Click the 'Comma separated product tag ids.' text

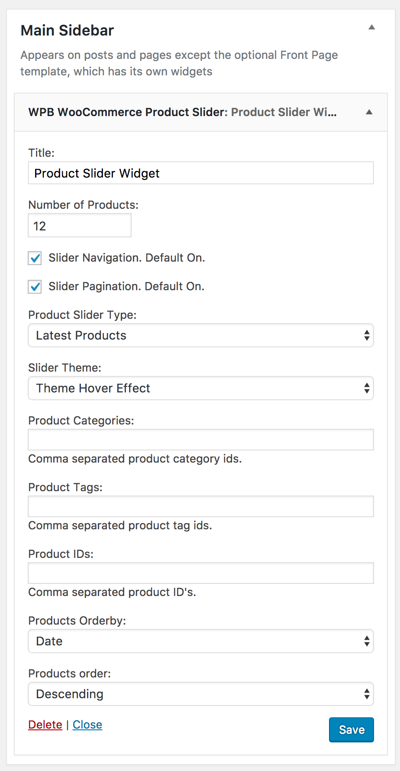click(x=120, y=525)
